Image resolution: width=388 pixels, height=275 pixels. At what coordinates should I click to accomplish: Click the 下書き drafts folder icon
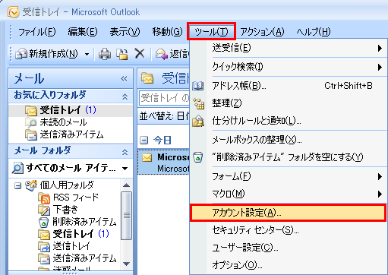pyautogui.click(x=44, y=210)
